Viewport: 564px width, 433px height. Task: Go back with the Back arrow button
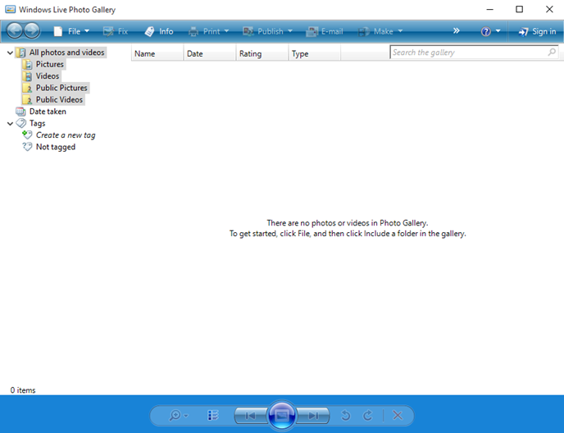(15, 31)
